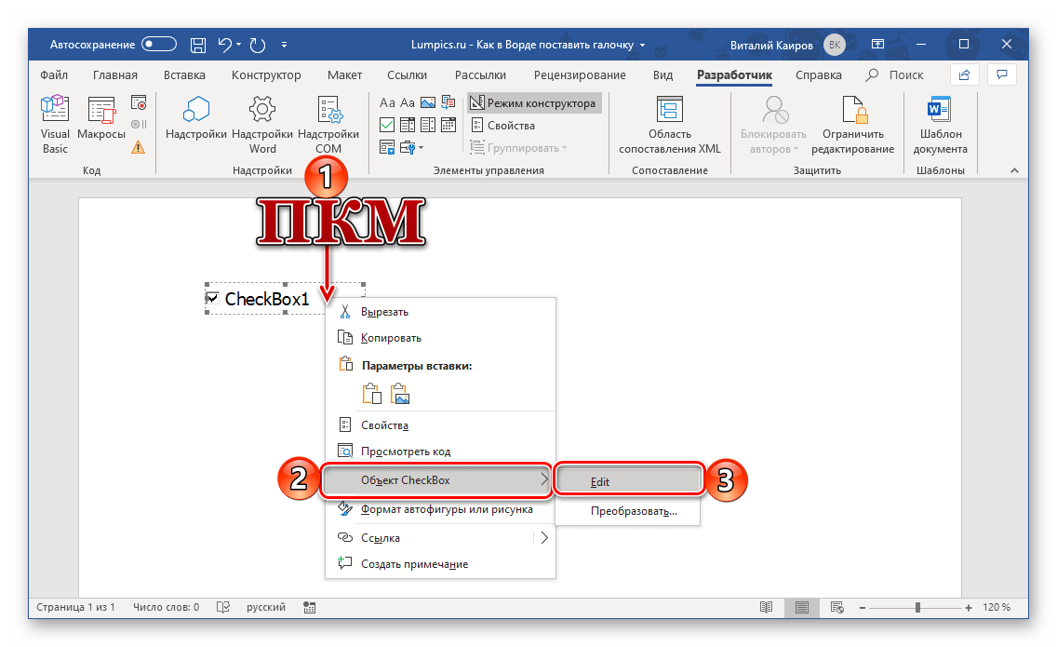Toggle the Автосохранение switch
Image resolution: width=1057 pixels, height=647 pixels.
point(159,45)
